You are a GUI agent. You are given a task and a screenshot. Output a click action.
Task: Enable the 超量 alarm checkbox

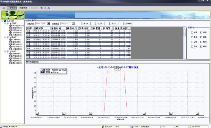tap(202, 37)
